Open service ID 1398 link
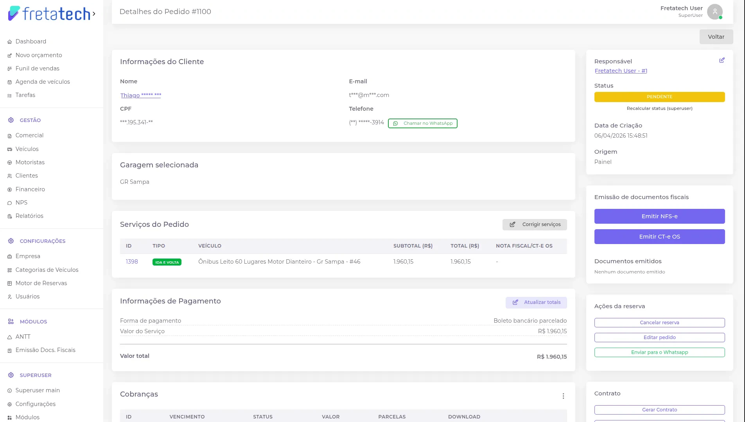Viewport: 745px width, 422px height. (132, 262)
